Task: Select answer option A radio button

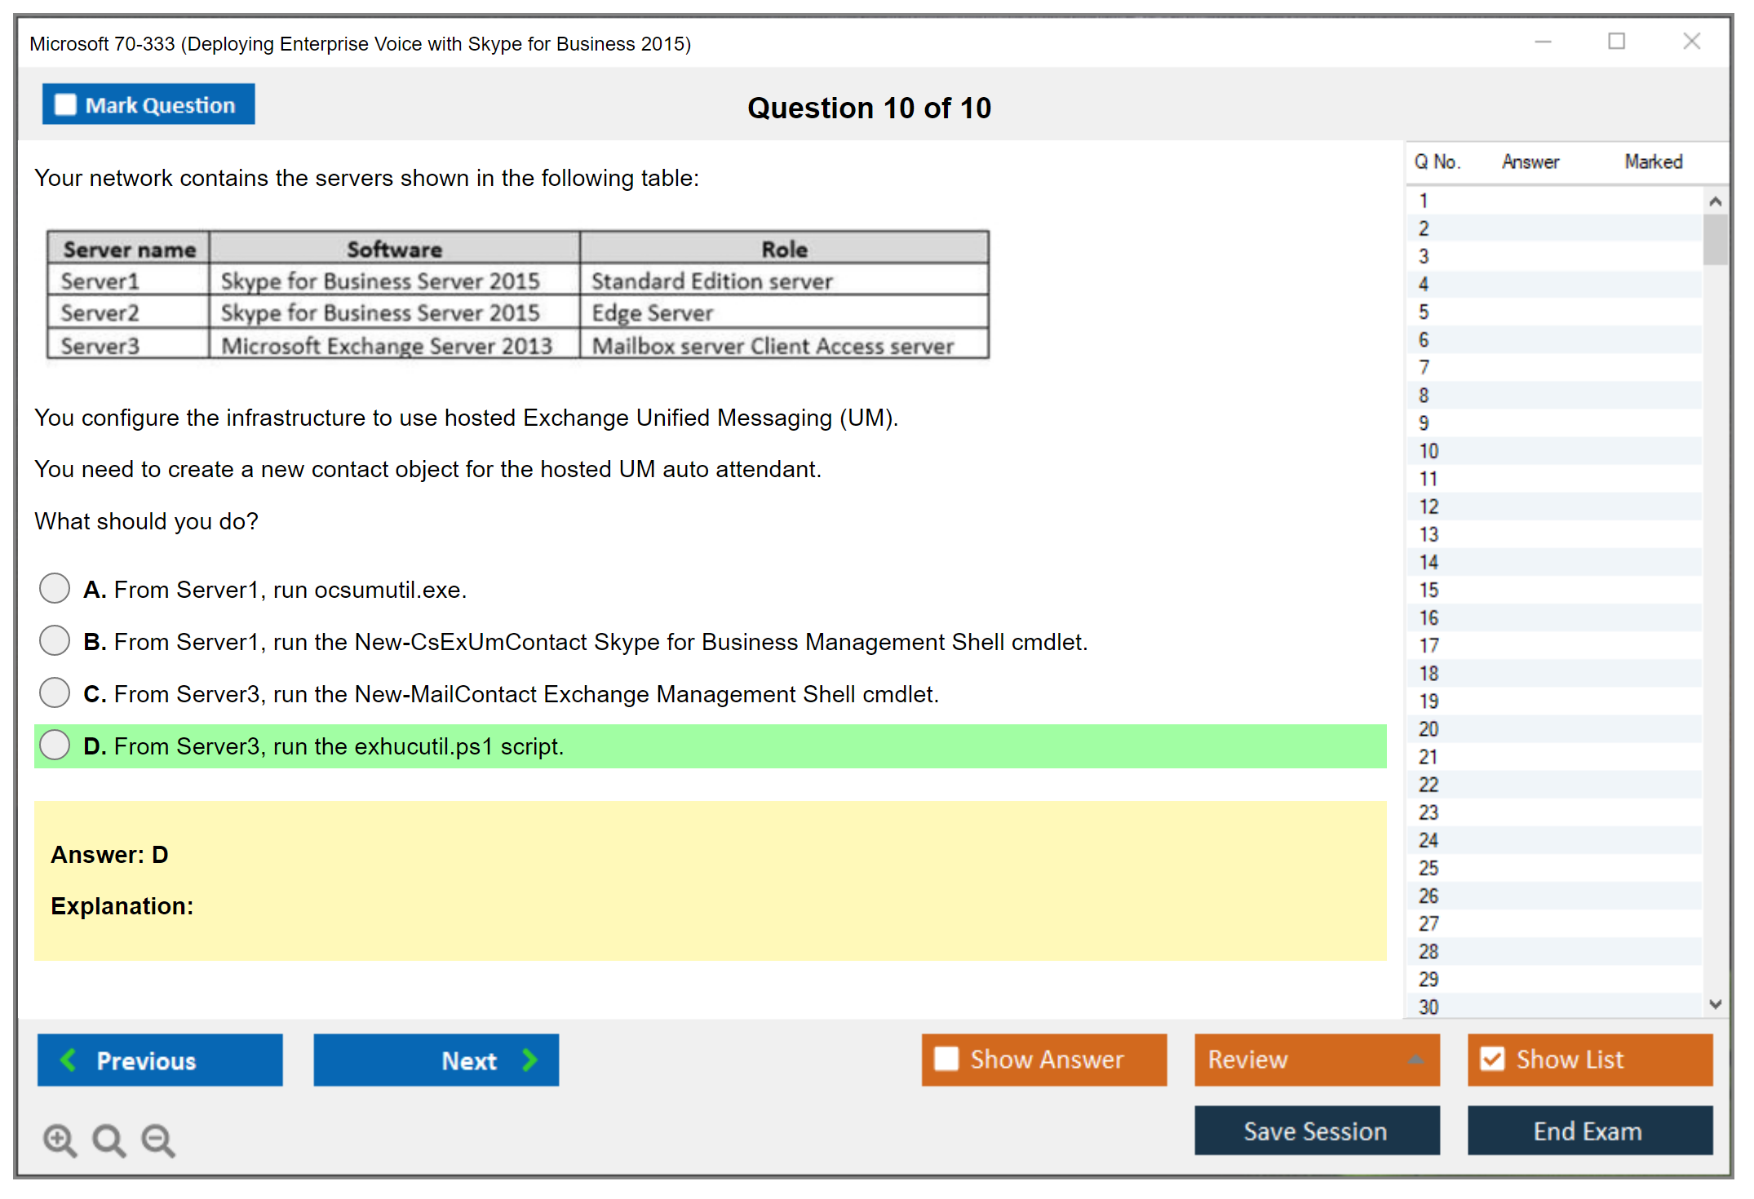Action: click(x=55, y=588)
